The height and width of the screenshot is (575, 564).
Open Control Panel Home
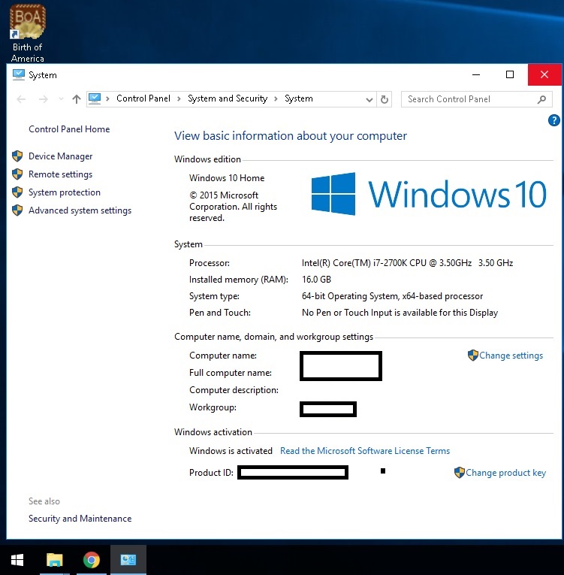[69, 129]
